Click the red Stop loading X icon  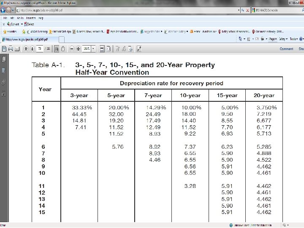pyautogui.click(x=247, y=10)
